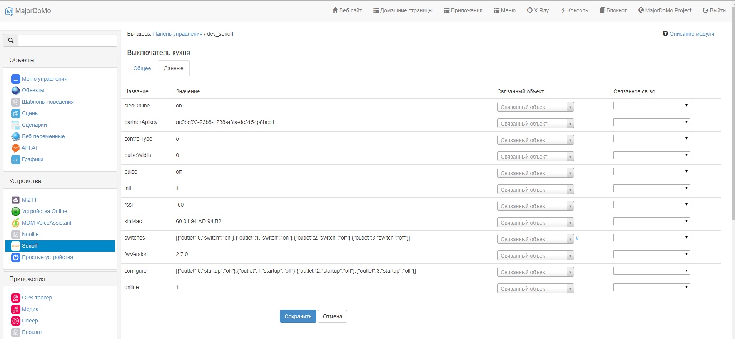Open Описание модуля help link

click(691, 34)
